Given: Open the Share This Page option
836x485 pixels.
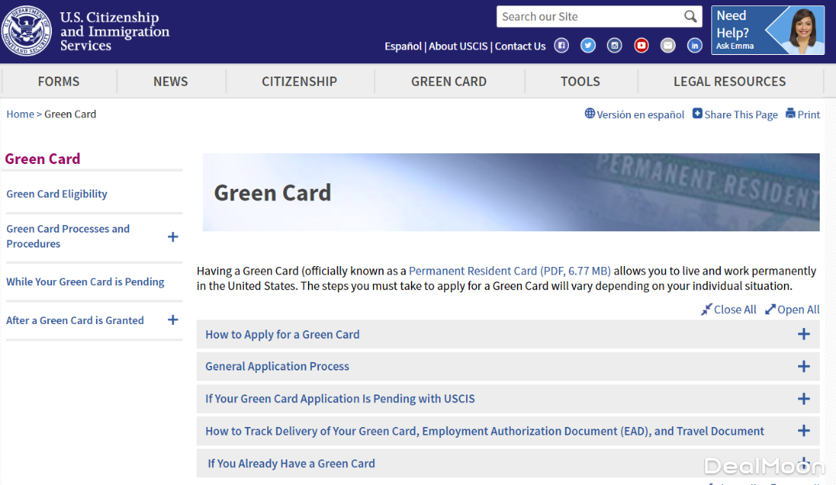Looking at the screenshot, I should pos(735,114).
